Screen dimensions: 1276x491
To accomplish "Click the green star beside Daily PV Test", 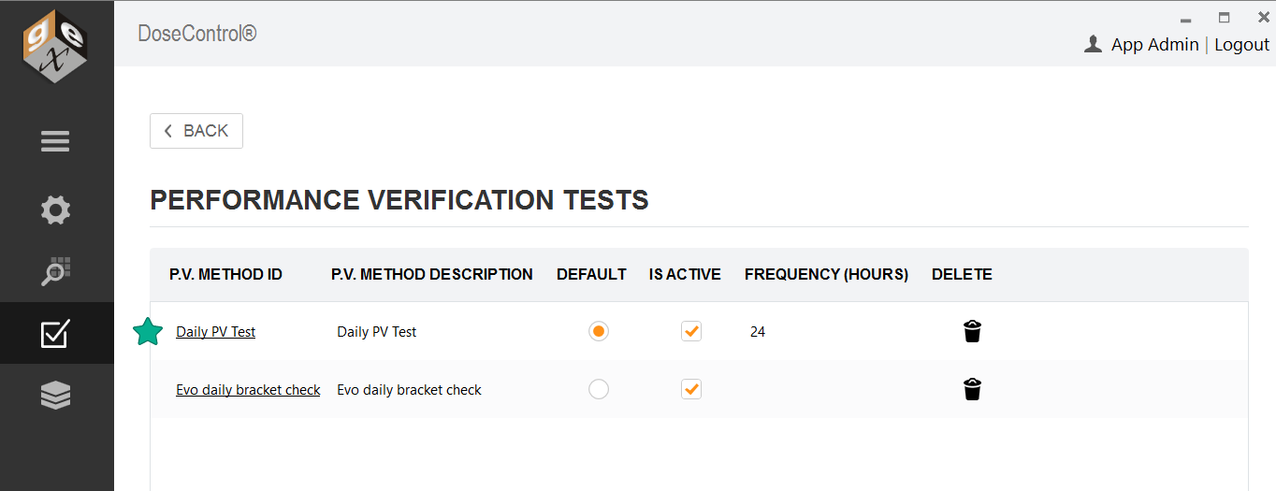I will pos(147,331).
